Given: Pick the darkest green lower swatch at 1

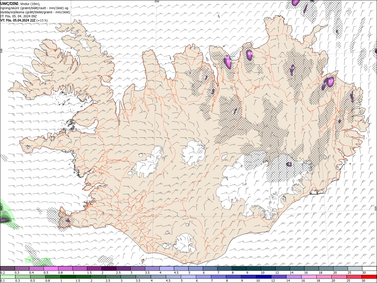Looking at the screenshot, I should 68,277.
